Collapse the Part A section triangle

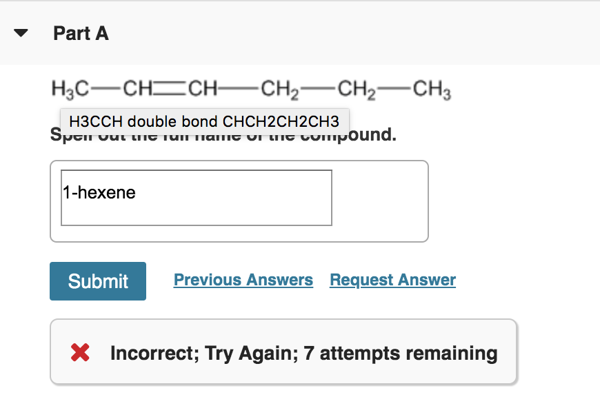pos(21,32)
